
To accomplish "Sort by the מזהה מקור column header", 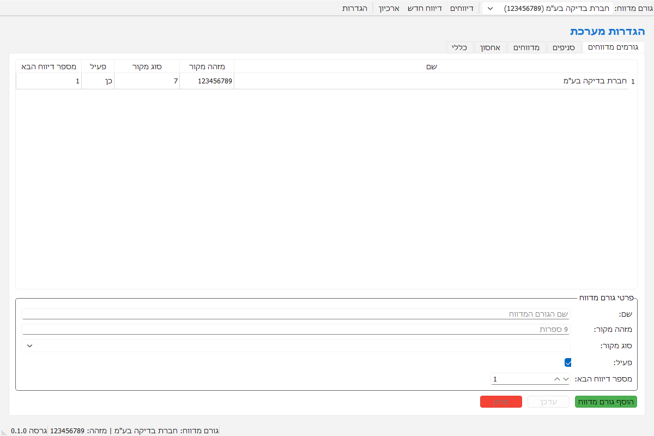I will point(207,66).
